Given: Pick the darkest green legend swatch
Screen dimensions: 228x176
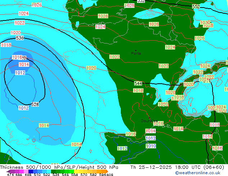Looking at the screenshot, I should 53,171.
